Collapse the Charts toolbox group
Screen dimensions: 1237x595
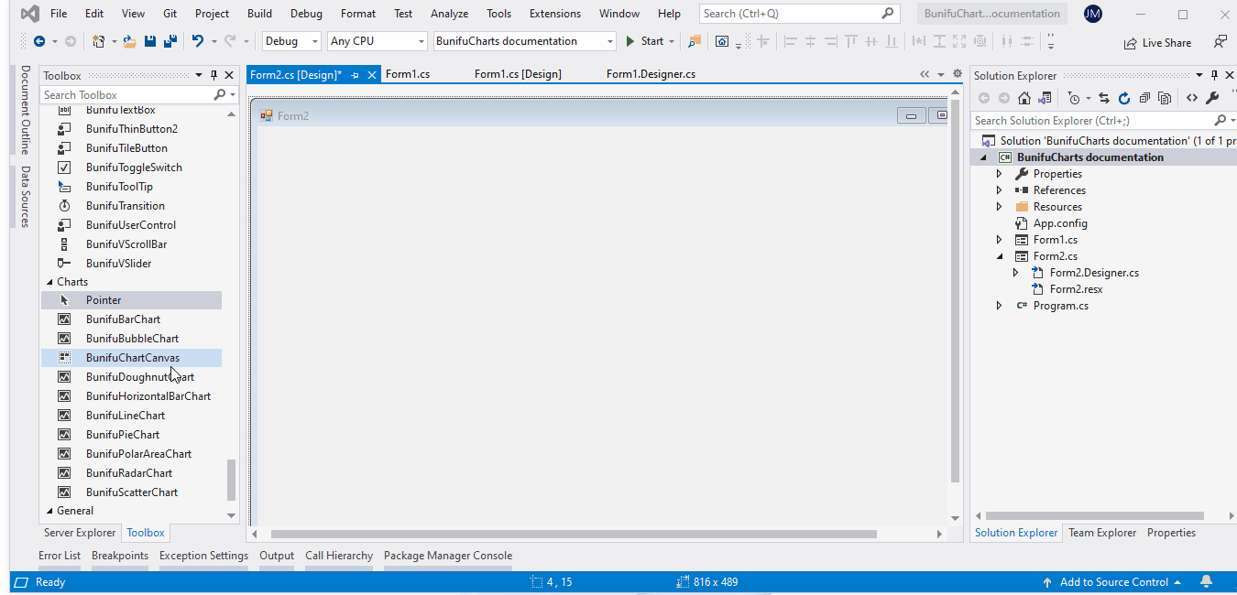click(x=49, y=282)
